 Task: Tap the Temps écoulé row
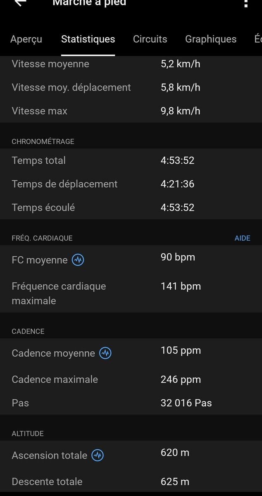point(131,207)
